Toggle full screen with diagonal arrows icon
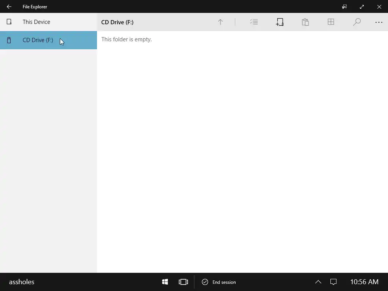 click(x=362, y=7)
